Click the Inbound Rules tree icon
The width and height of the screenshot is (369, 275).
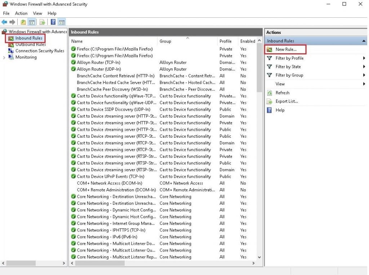click(11, 38)
